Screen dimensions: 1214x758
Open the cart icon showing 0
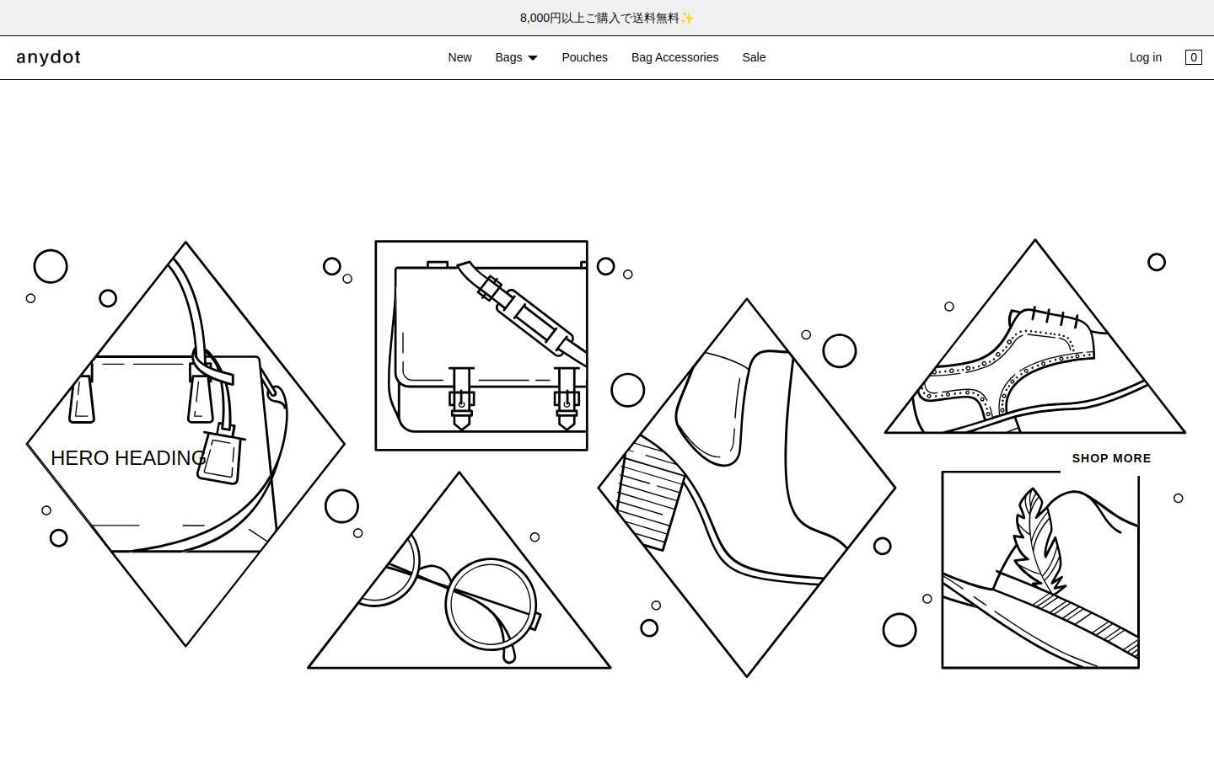[x=1193, y=57]
